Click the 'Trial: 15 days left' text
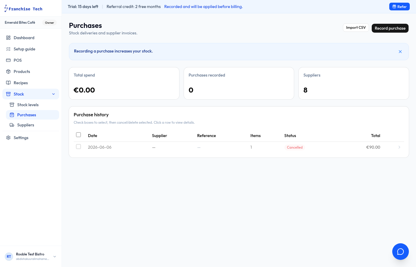 pyautogui.click(x=83, y=7)
